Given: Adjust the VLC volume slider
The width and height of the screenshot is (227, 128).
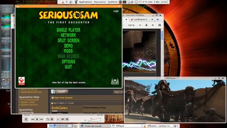Looking at the screenshot, I should click(94, 120).
